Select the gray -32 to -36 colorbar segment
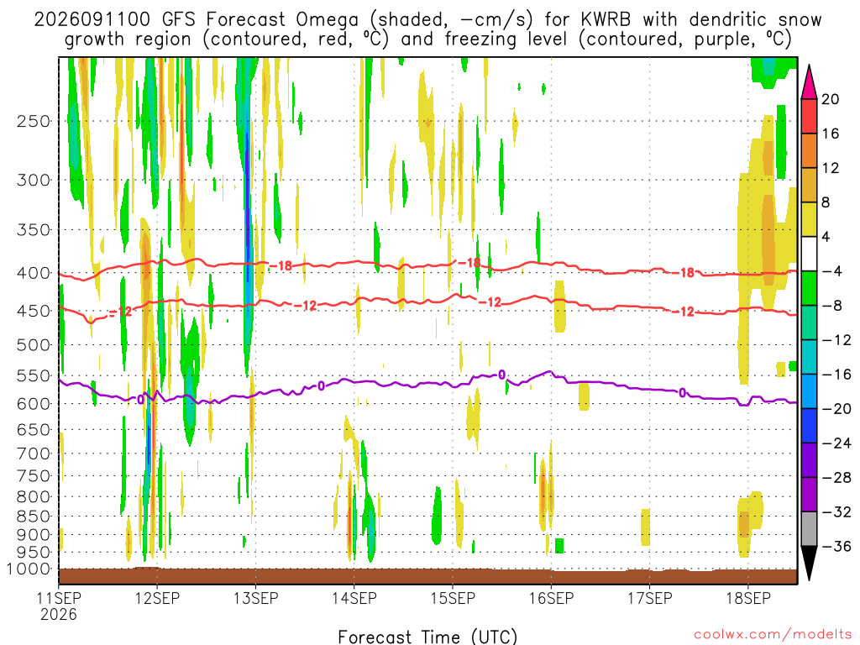 click(809, 529)
